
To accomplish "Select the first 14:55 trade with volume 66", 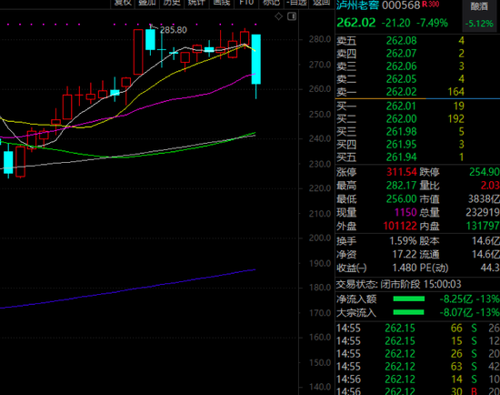I will pos(418,329).
